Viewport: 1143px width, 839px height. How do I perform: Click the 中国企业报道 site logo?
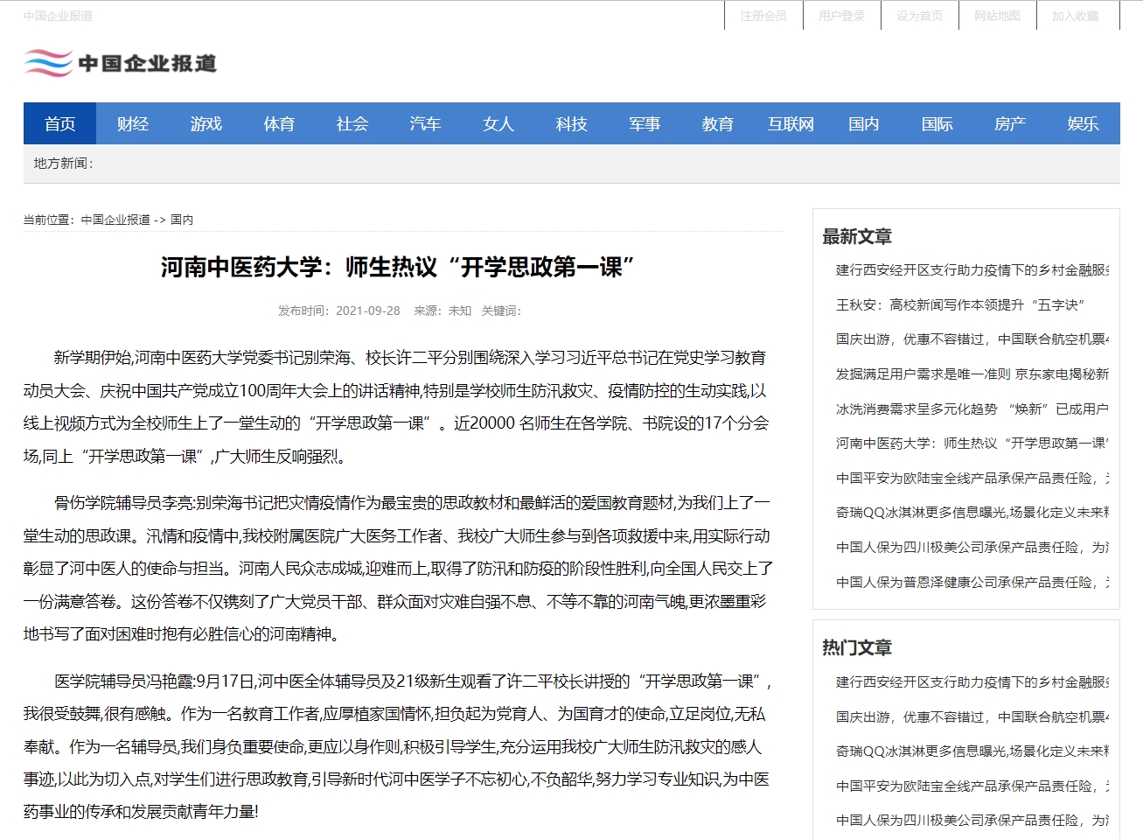point(121,63)
